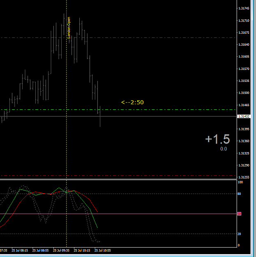Screen dimensions: 256x257
Task: Click the 1.31395 price axis label
Action: tap(244, 129)
